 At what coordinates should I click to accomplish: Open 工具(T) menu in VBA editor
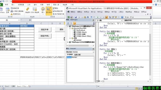click(121, 12)
